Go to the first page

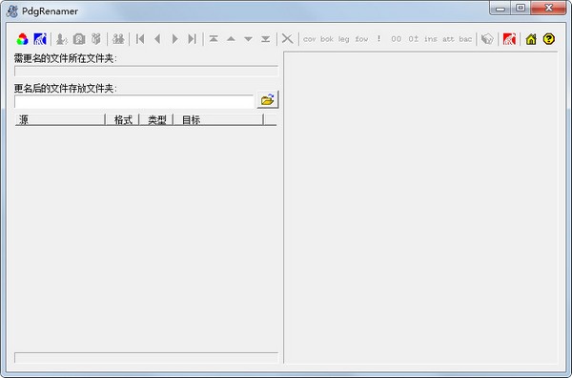click(140, 39)
